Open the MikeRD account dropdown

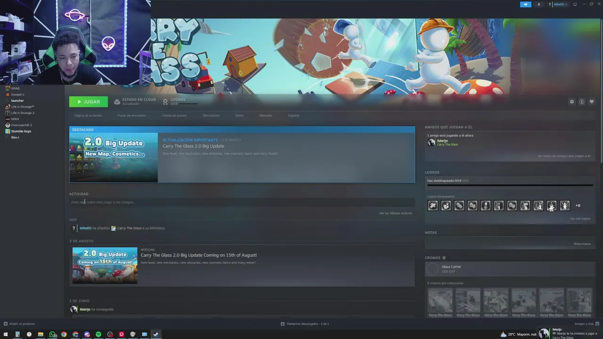[x=560, y=4]
